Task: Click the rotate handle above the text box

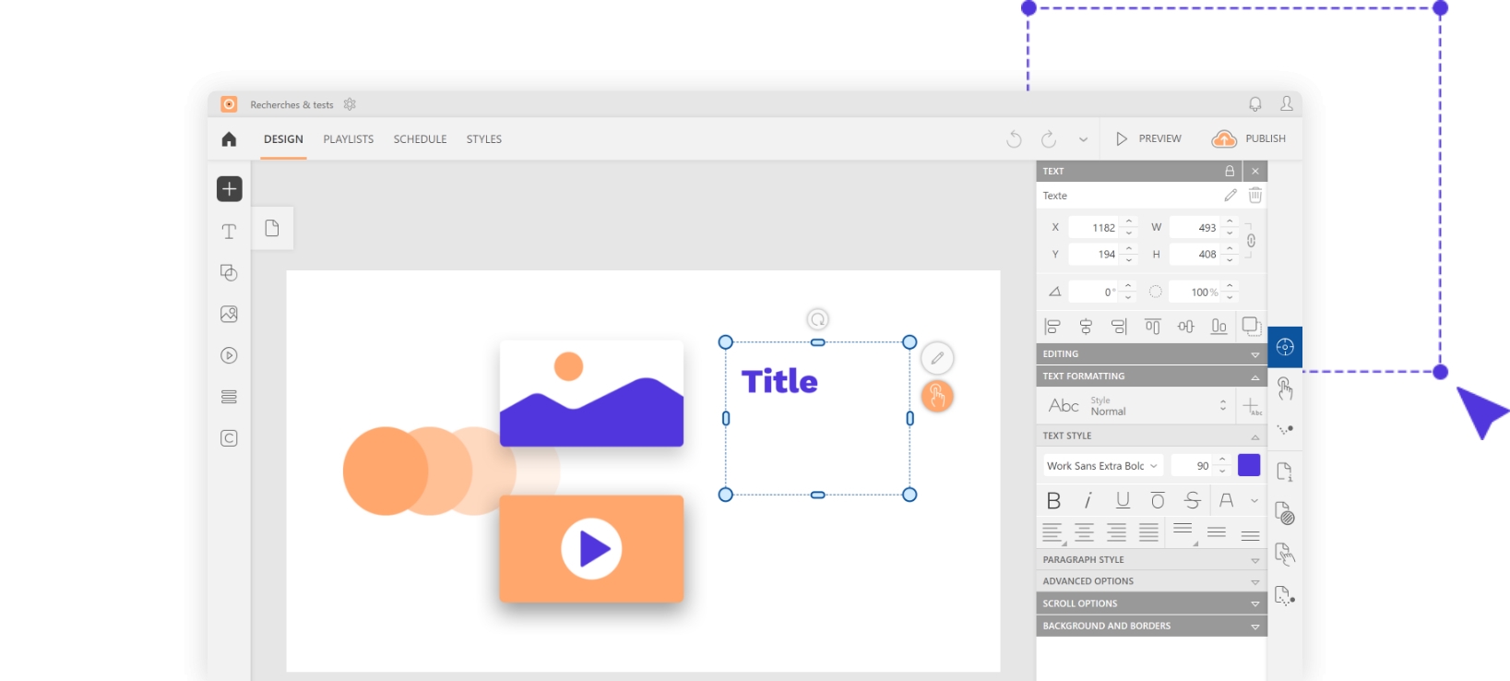Action: coord(817,319)
